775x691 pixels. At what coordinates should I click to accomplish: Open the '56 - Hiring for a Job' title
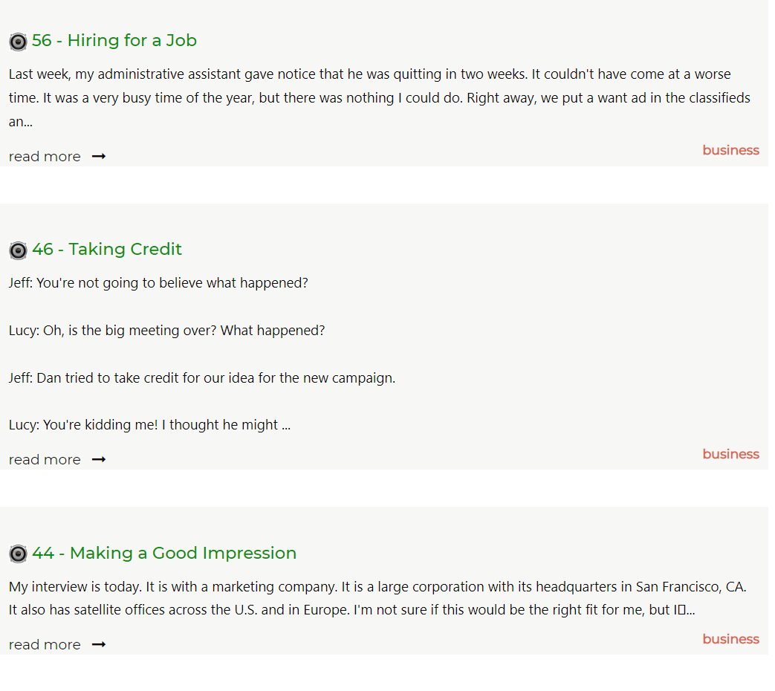[x=114, y=41]
